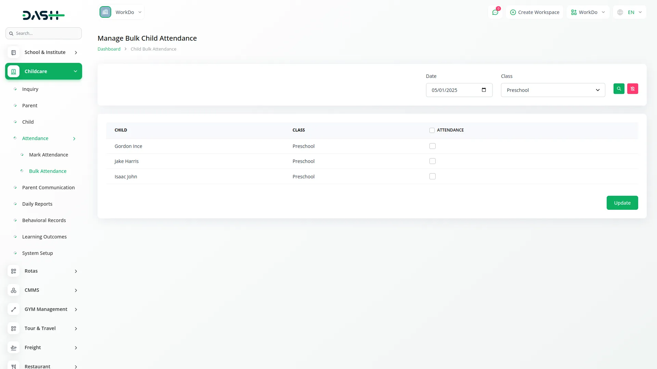The image size is (657, 369).
Task: Open the Class dropdown showing Preschool
Action: click(x=553, y=90)
